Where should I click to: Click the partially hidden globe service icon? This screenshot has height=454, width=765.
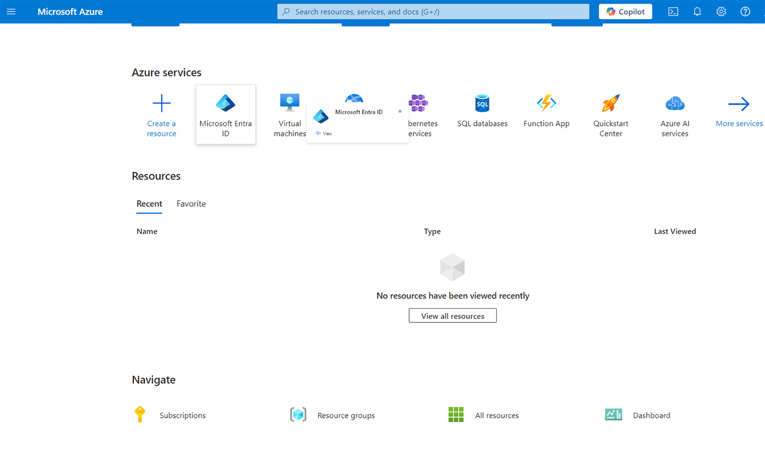(354, 98)
